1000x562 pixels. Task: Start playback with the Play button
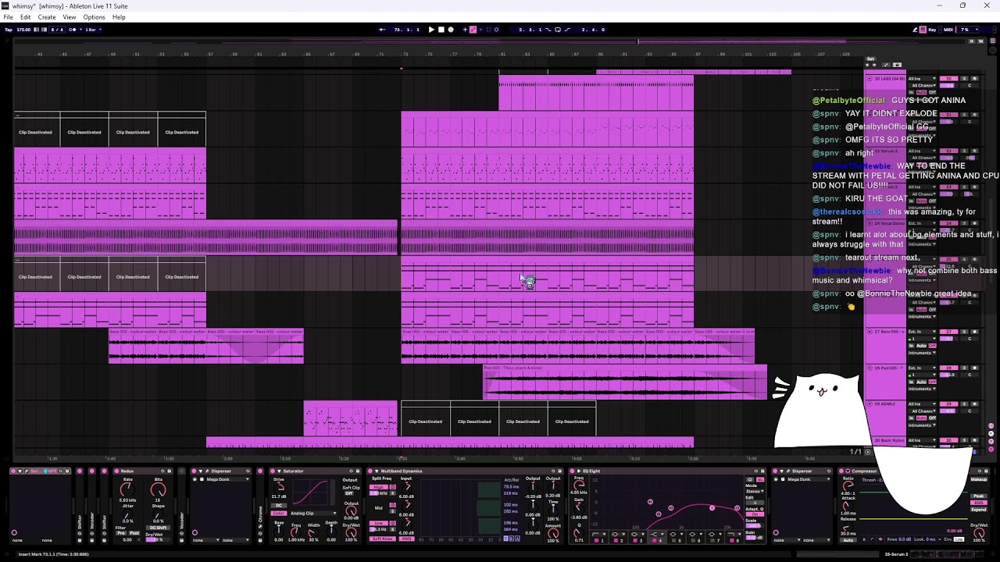point(431,30)
